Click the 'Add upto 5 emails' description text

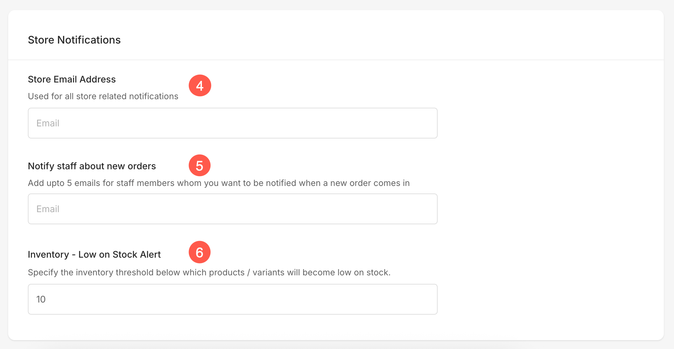pos(219,183)
